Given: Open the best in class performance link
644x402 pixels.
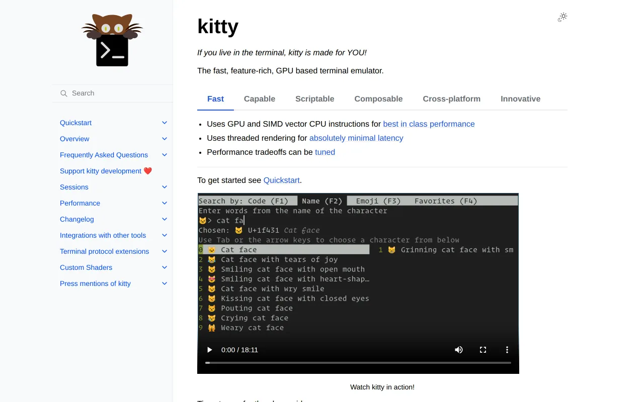Looking at the screenshot, I should pyautogui.click(x=429, y=124).
